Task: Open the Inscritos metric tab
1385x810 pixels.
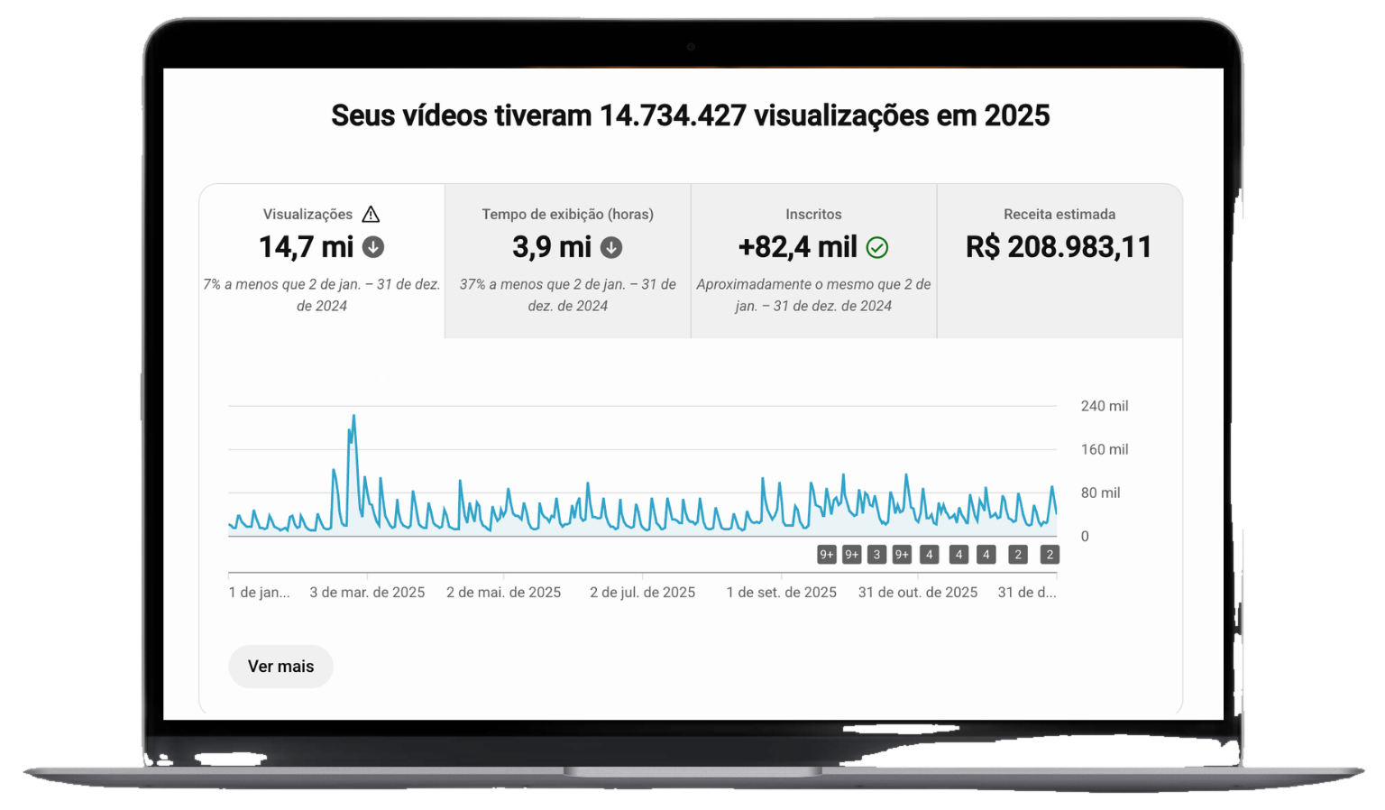Action: click(x=813, y=261)
